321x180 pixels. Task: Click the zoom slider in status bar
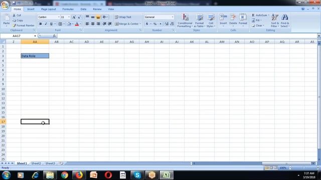pos(304,168)
